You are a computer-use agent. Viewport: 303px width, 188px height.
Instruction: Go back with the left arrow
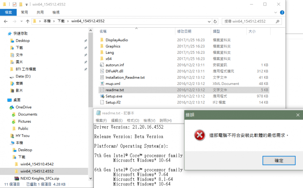[6, 21]
